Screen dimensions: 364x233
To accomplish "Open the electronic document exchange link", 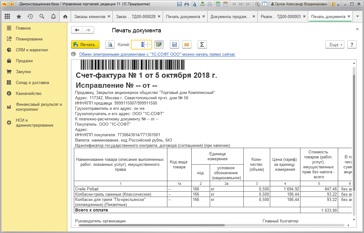I will coord(157,54).
